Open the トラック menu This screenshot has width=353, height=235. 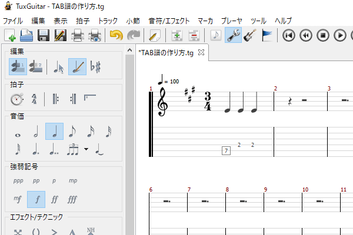pos(108,21)
